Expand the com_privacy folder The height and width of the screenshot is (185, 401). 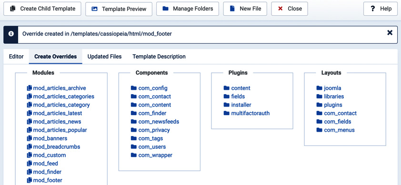point(150,130)
